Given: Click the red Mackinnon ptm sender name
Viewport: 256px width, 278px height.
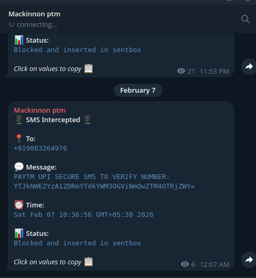Looking at the screenshot, I should click(x=40, y=110).
